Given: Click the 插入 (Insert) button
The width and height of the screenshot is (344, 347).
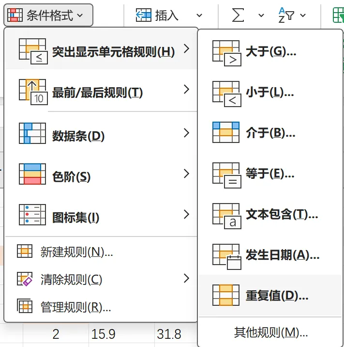Looking at the screenshot, I should tap(157, 16).
